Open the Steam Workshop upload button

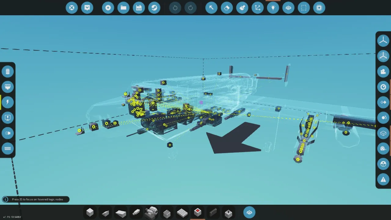pyautogui.click(x=154, y=8)
